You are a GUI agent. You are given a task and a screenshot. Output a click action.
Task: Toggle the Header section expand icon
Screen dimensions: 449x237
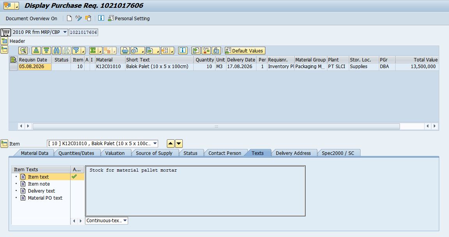(4, 41)
